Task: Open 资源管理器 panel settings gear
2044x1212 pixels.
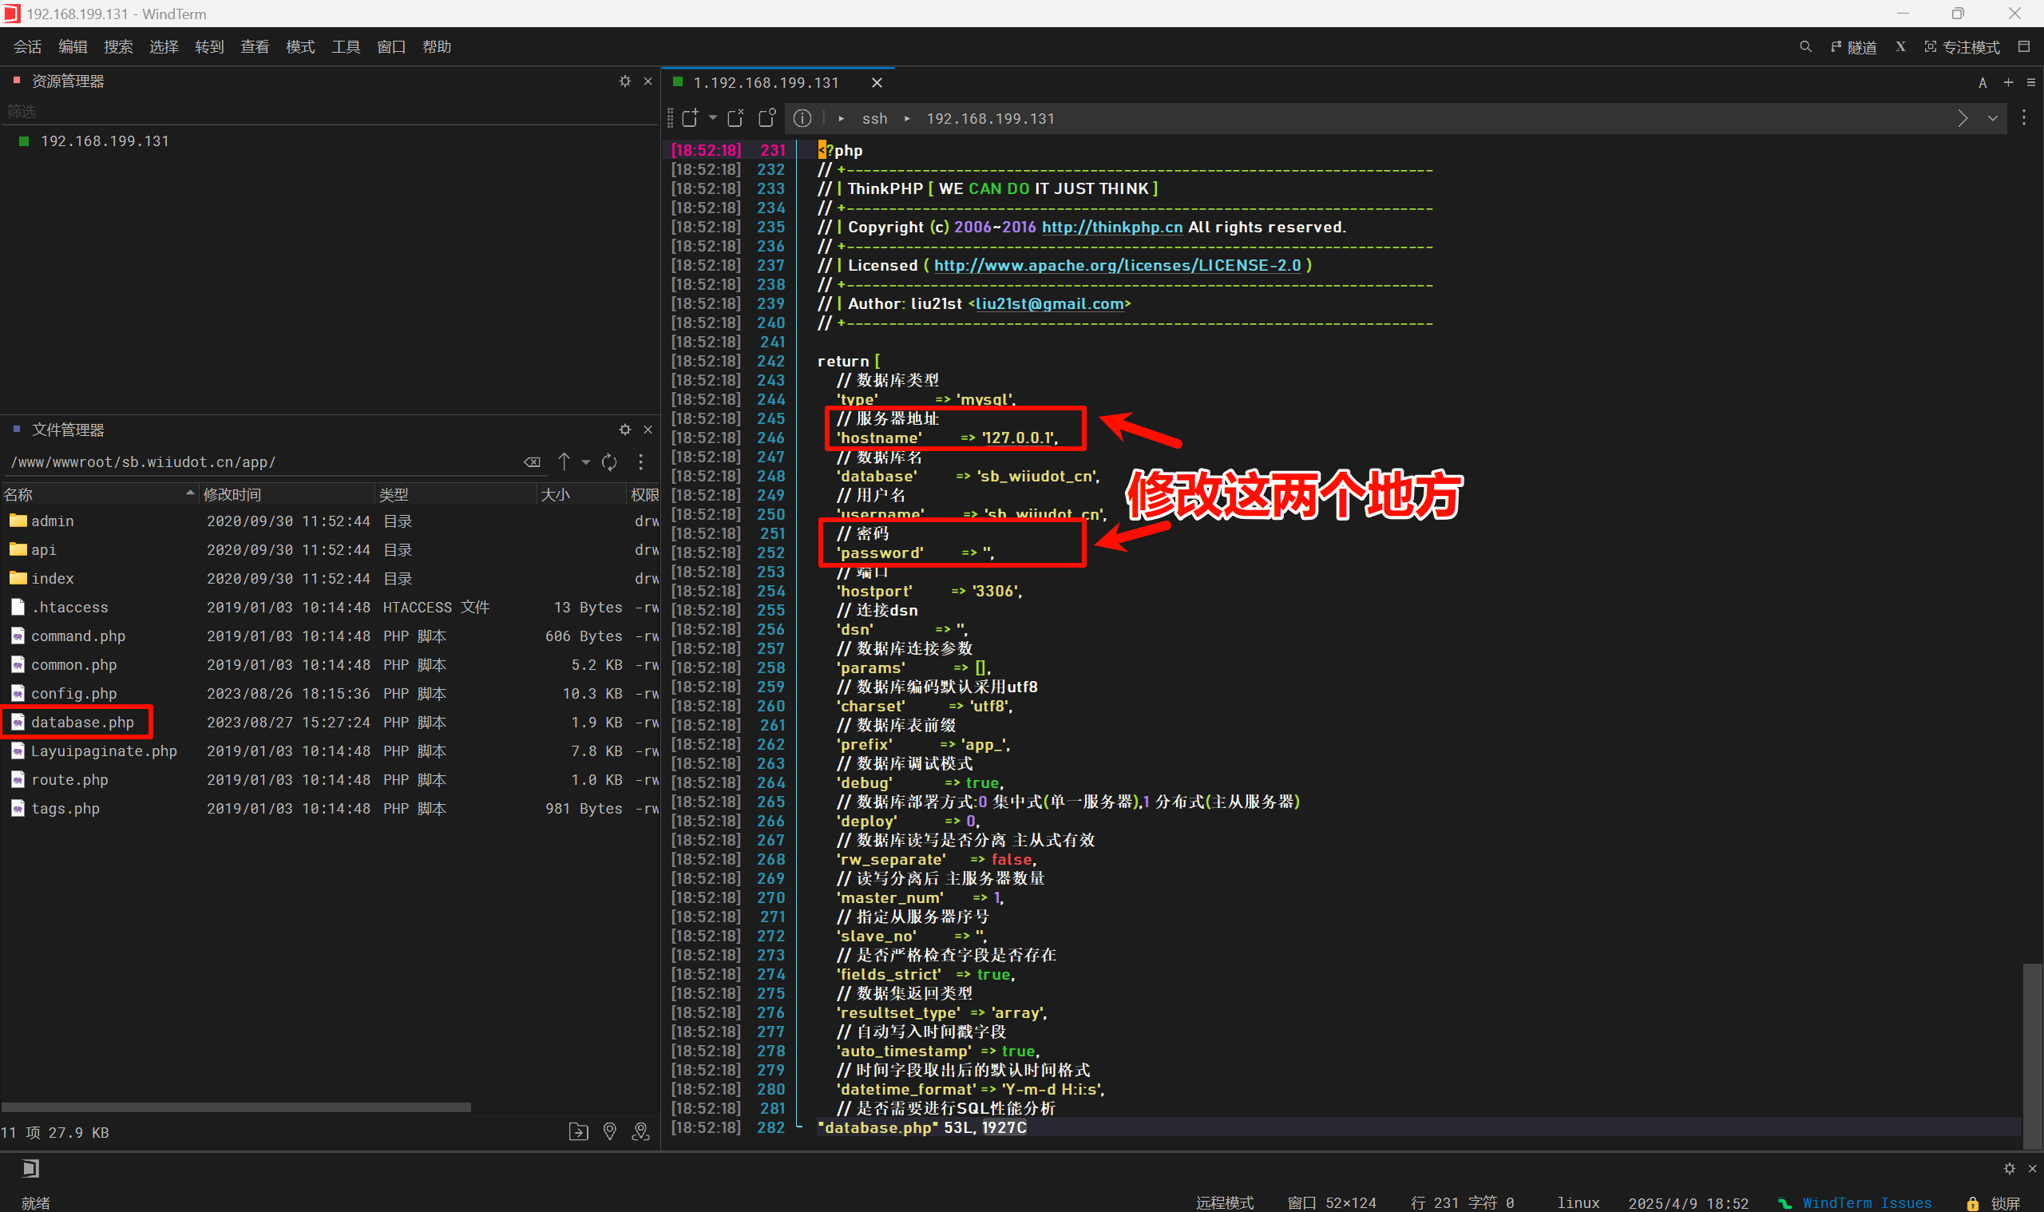Action: 624,81
